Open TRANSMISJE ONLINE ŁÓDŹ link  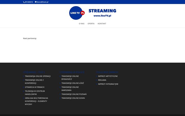73,83
